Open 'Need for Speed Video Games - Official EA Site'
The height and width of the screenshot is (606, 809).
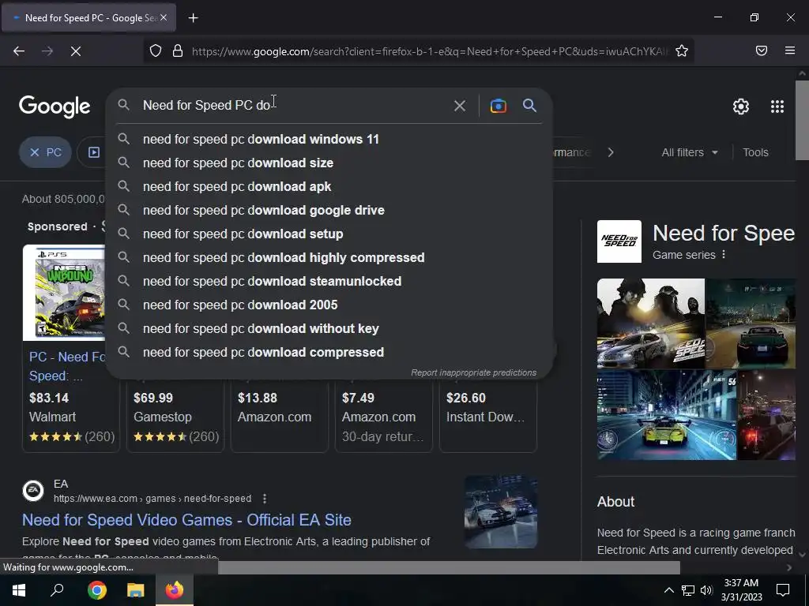(x=186, y=520)
